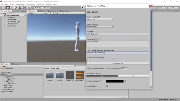
Task: Select Favorites star in Project panel
Action: pos(3,68)
